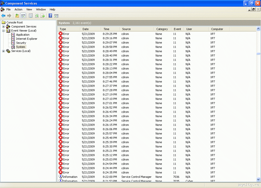Sort events by Time column header
261x188 pixels.
[110, 29]
